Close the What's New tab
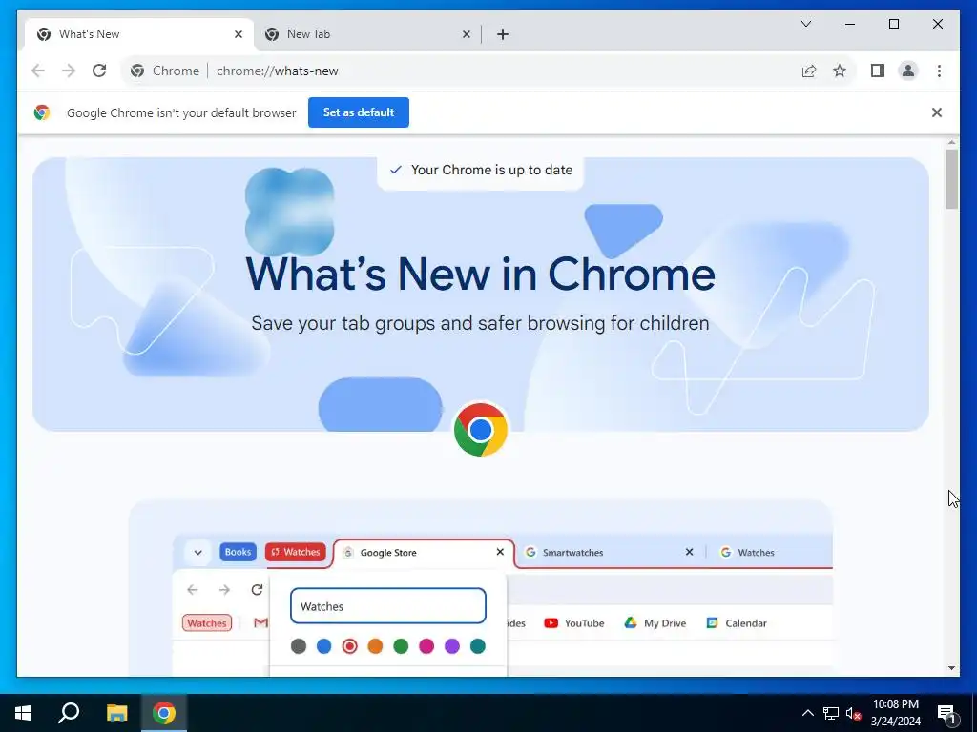 (x=238, y=34)
